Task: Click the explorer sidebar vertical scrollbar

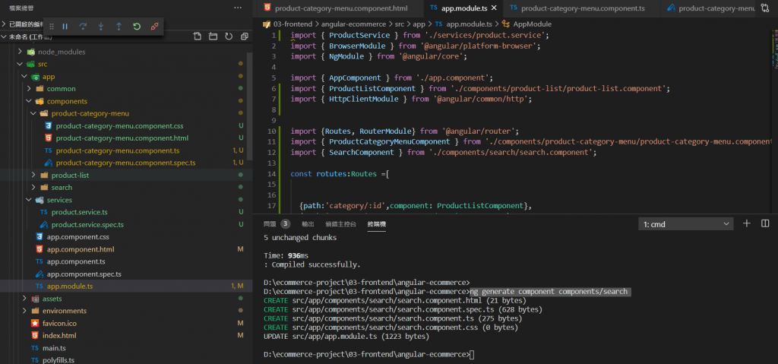Action: pos(250,106)
